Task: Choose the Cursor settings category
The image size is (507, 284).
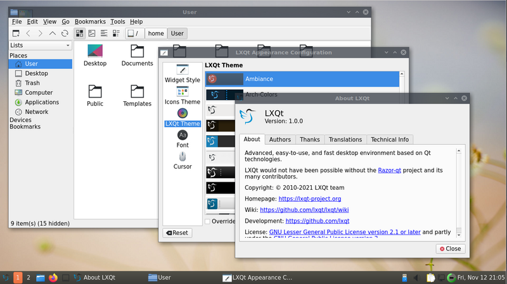Action: (183, 160)
